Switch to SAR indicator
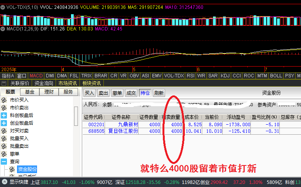Image resolution: width=301 pixels, height=187 pixels. tap(213, 76)
